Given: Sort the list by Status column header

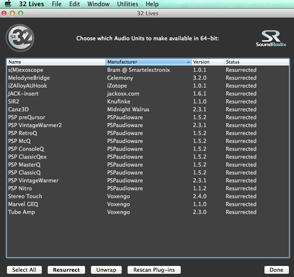Looking at the screenshot, I should pos(256,62).
